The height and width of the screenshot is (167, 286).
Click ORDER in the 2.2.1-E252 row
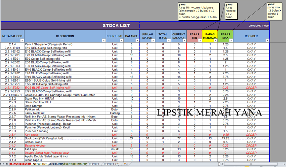click(251, 87)
